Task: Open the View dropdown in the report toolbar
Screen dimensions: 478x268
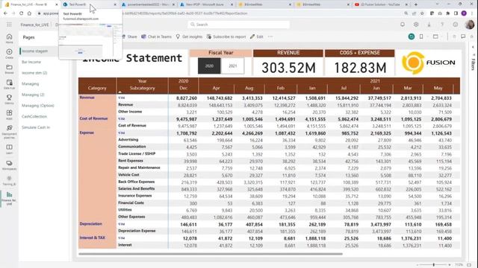Action: tap(438, 36)
